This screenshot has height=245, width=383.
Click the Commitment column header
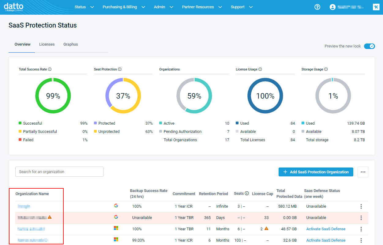coord(184,194)
